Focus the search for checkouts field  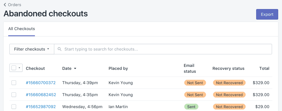pyautogui.click(x=163, y=49)
